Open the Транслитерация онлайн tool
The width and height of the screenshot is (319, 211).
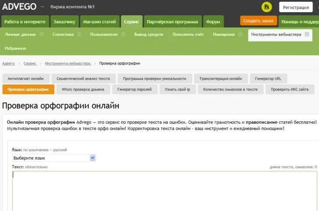pyautogui.click(x=221, y=78)
